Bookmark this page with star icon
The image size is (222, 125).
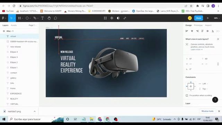[191, 6]
